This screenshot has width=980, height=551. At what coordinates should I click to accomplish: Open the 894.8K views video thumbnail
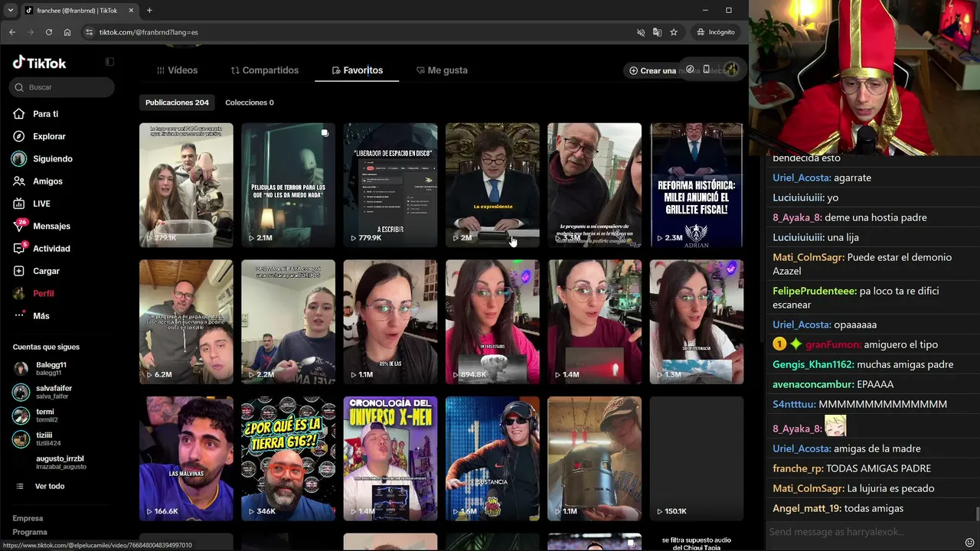[492, 321]
